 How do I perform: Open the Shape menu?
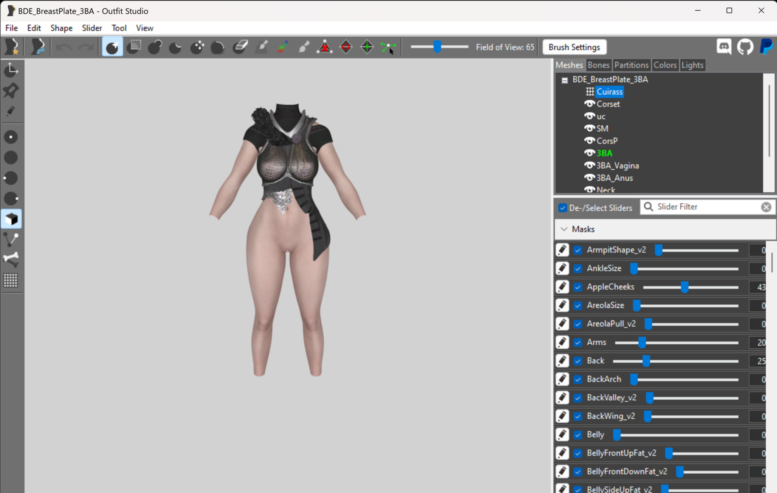(x=62, y=28)
